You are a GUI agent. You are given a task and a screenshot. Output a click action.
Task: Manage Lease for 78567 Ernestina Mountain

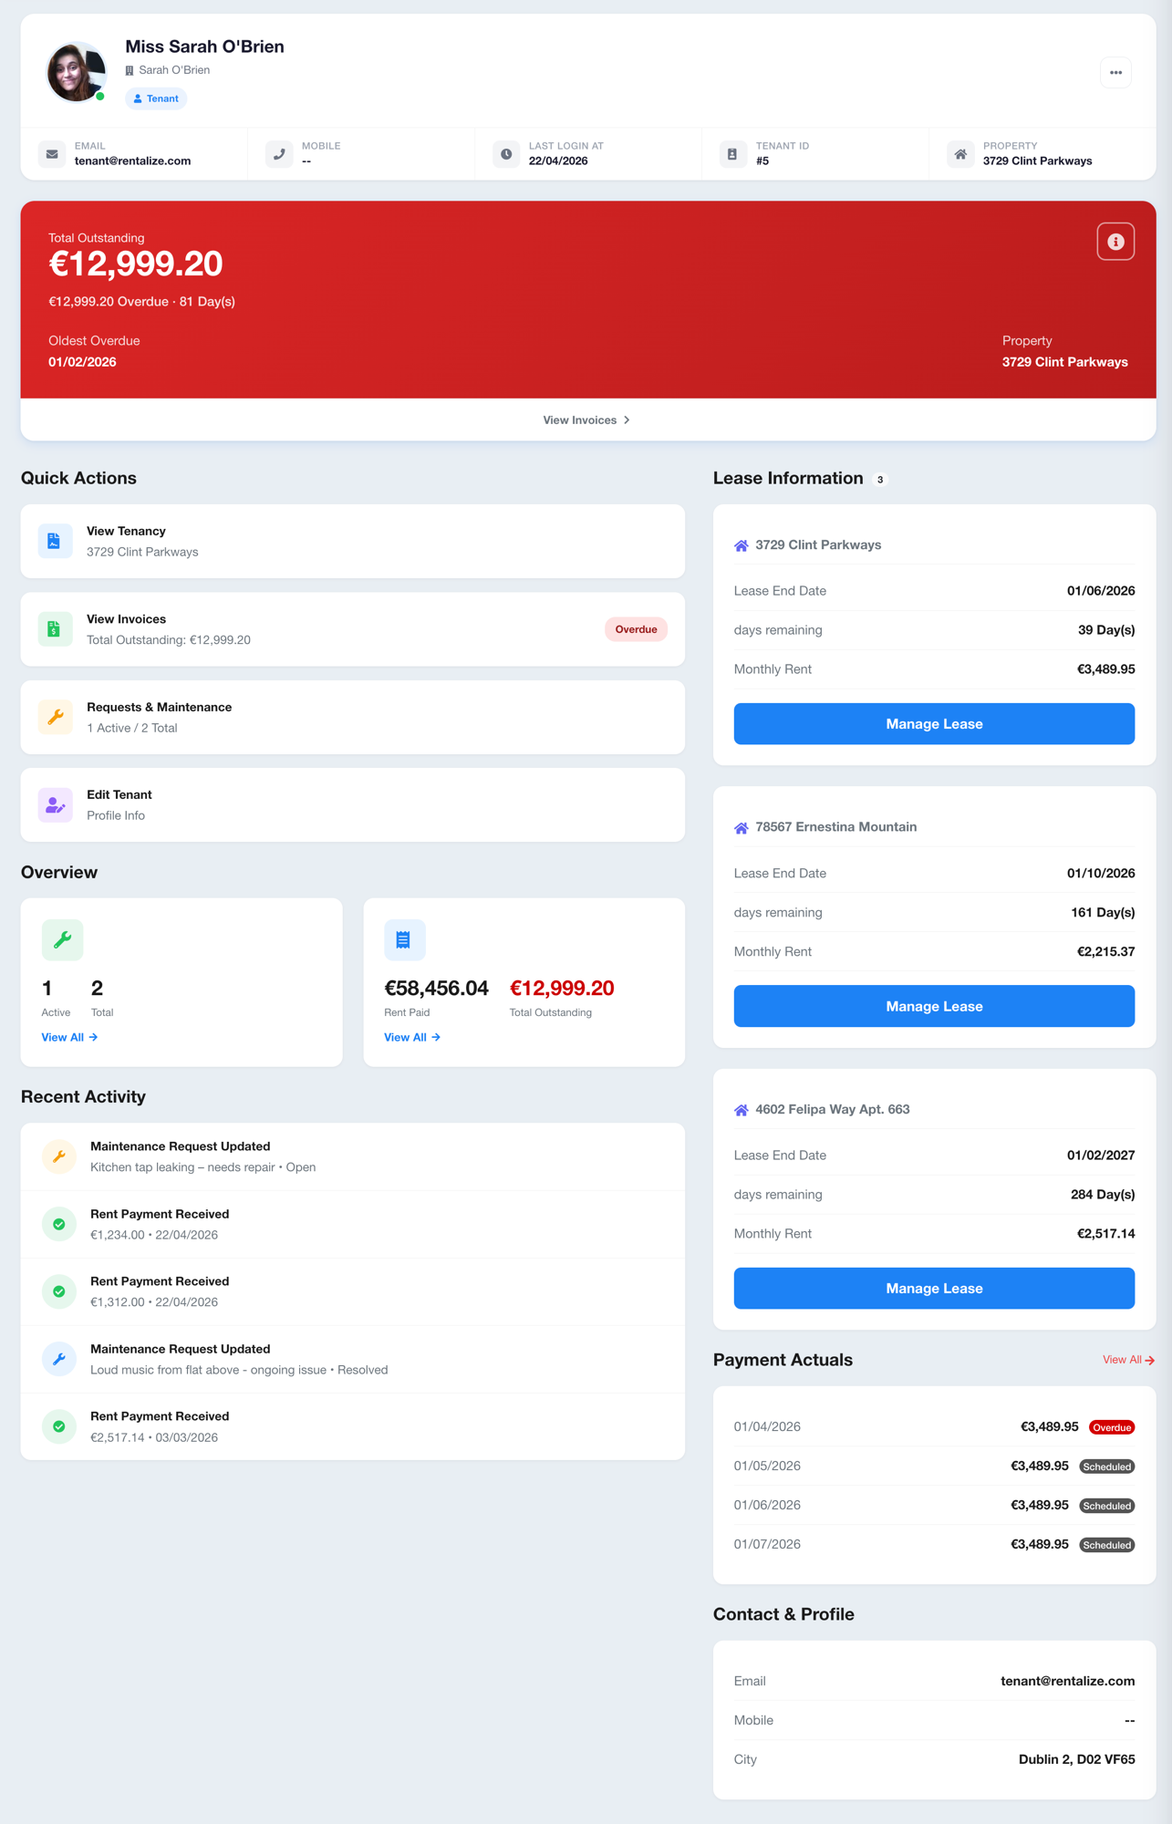pyautogui.click(x=934, y=1006)
